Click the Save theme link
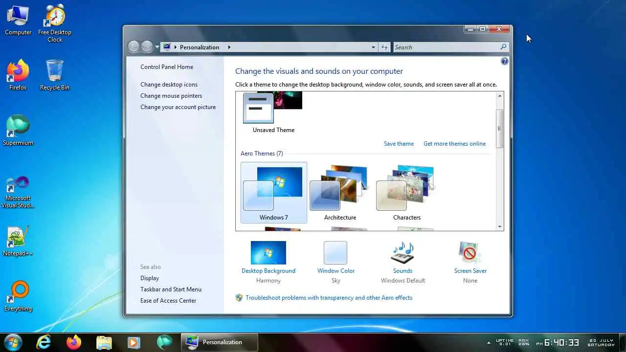The image size is (626, 352). coord(399,144)
